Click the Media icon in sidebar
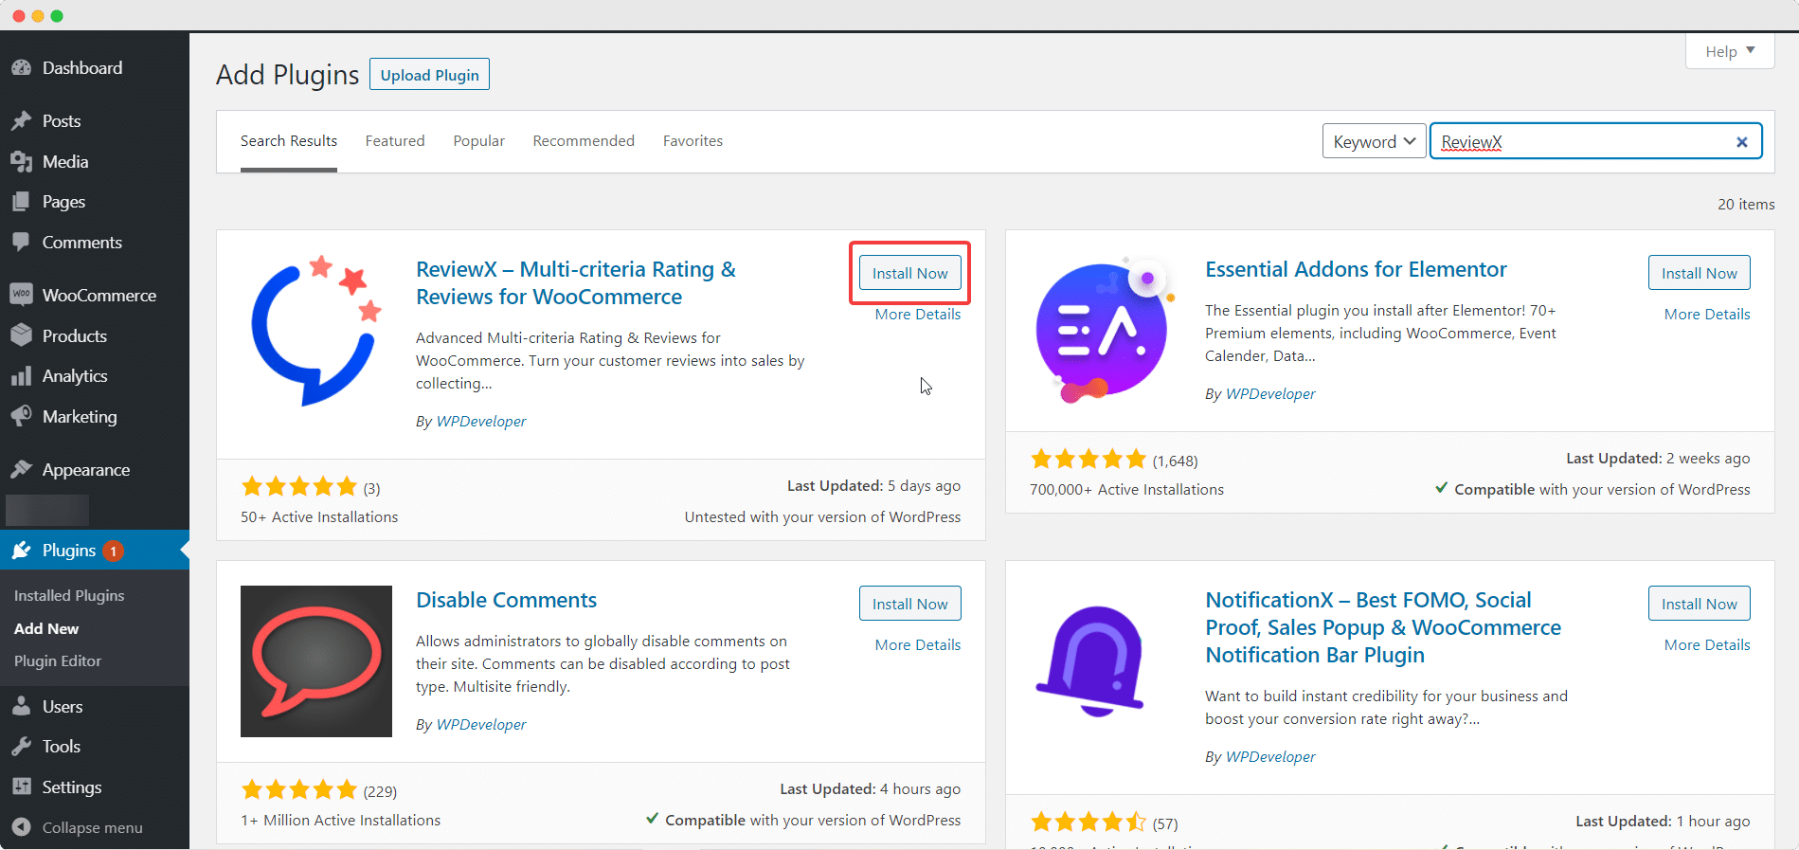Viewport: 1799px width, 850px height. click(x=21, y=162)
